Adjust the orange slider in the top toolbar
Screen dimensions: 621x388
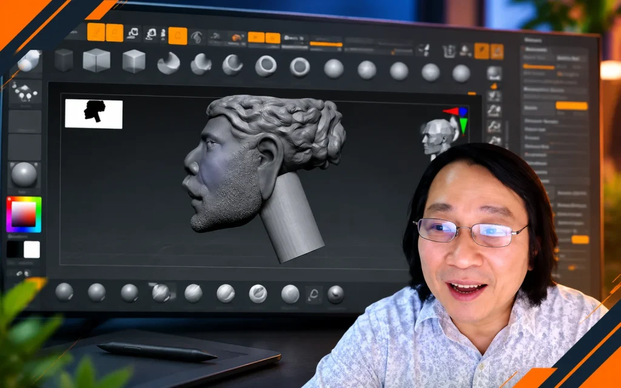pos(326,44)
